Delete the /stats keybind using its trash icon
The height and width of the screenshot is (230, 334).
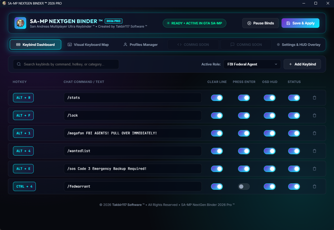(314, 98)
